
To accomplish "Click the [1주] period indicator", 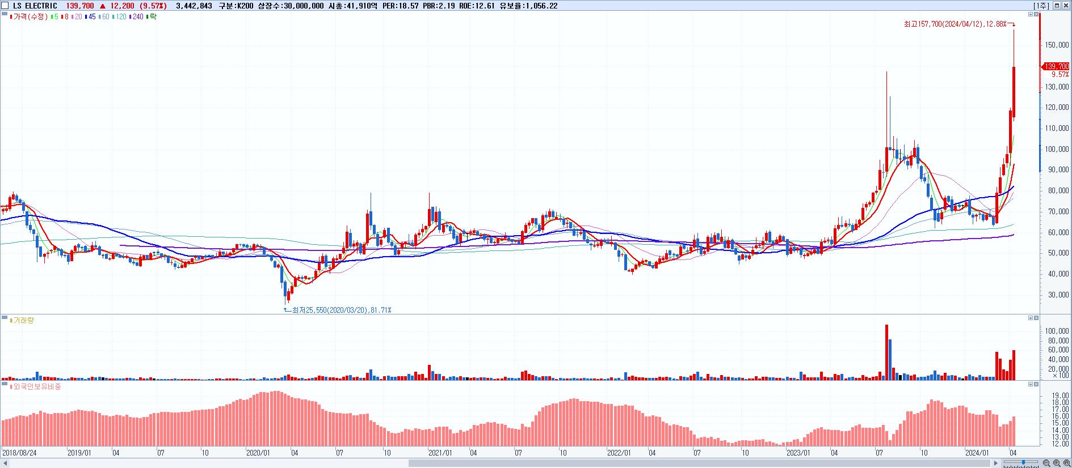I will (x=1042, y=6).
